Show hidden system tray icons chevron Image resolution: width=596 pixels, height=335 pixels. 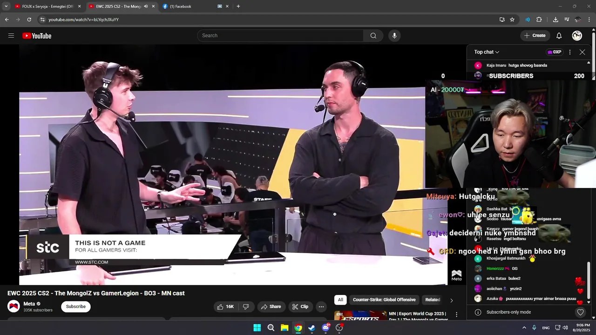(x=524, y=328)
